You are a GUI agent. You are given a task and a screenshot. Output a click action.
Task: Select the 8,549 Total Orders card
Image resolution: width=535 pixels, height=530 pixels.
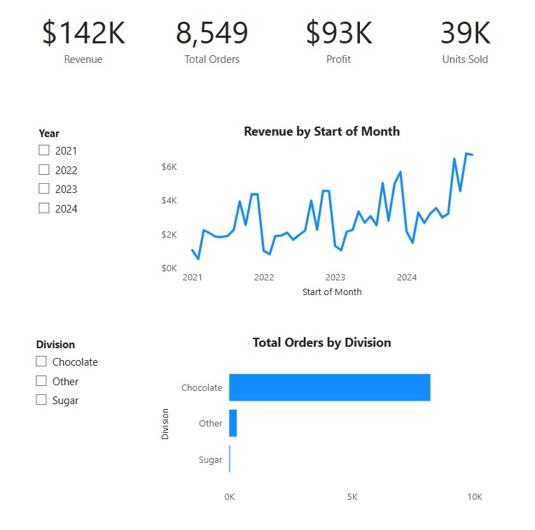pyautogui.click(x=212, y=41)
